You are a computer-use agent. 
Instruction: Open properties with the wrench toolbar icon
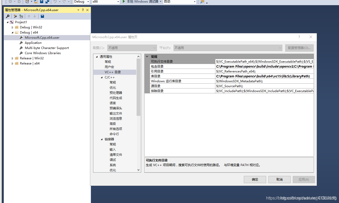(x=8, y=16)
